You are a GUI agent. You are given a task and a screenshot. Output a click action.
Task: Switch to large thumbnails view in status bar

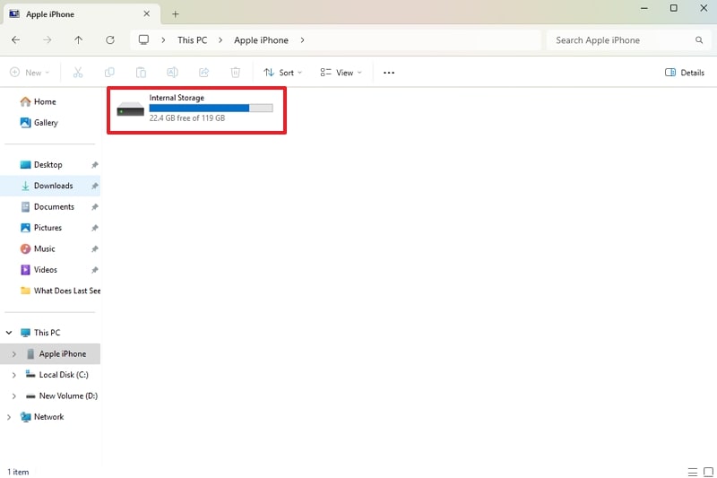[708, 472]
